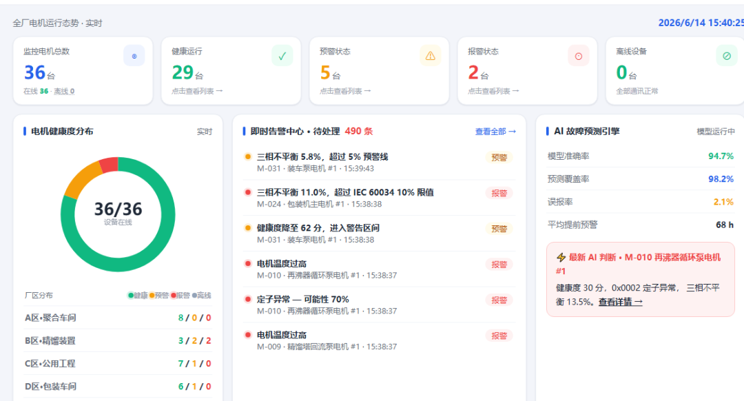Screen dimensions: 744x401
Task: Click the offline devices slash-circle icon
Action: (727, 56)
